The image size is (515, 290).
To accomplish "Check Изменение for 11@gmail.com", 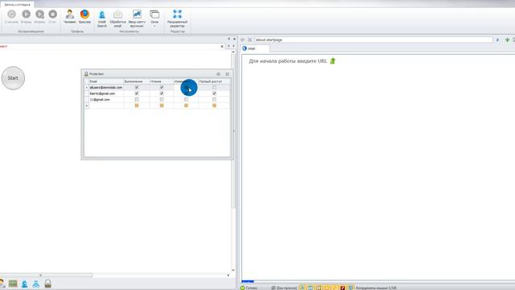I will coord(186,99).
